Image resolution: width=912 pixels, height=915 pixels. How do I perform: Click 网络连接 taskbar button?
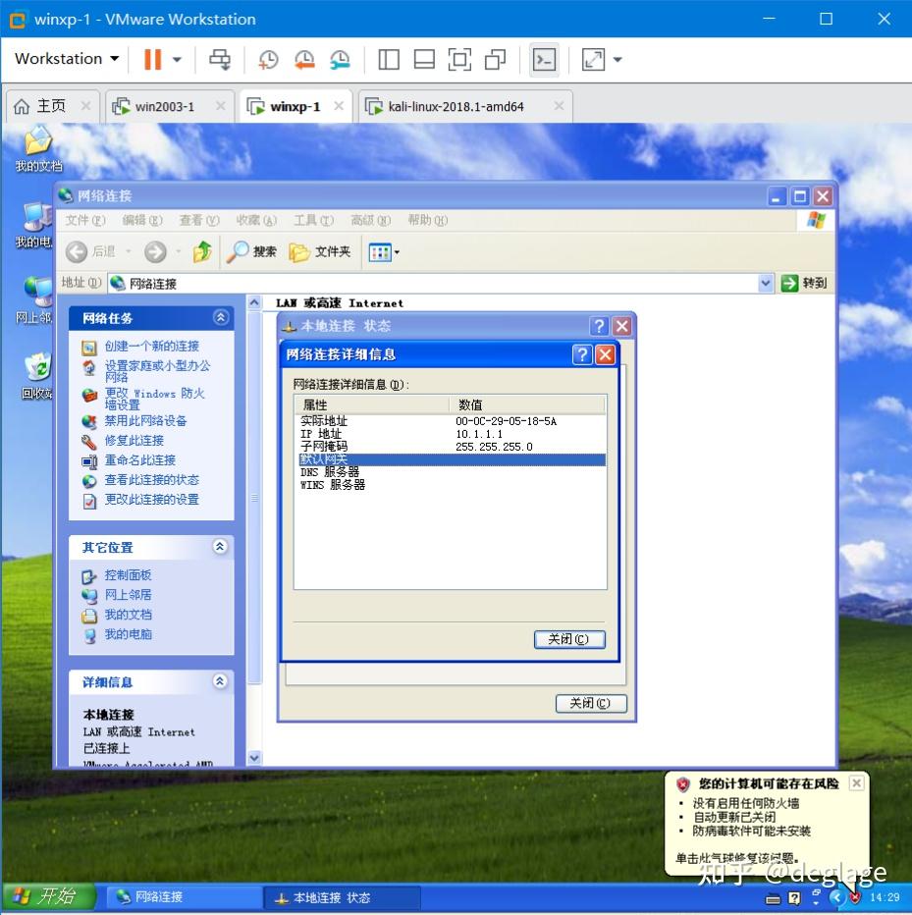tap(184, 897)
